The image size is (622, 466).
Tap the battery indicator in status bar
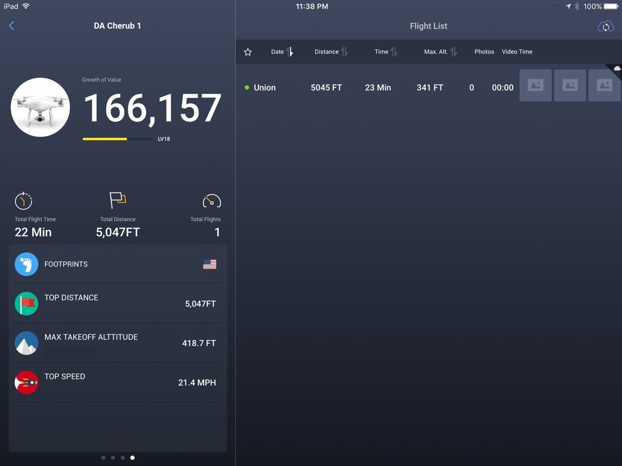[612, 7]
